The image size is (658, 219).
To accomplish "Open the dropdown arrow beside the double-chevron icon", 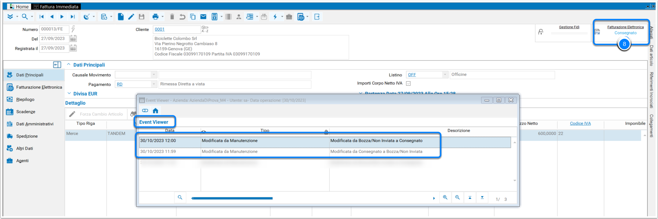I will 17,17.
